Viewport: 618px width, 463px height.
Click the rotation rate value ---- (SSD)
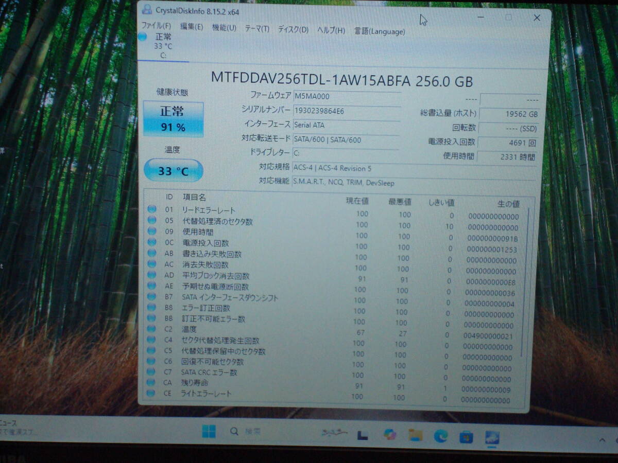(508, 128)
